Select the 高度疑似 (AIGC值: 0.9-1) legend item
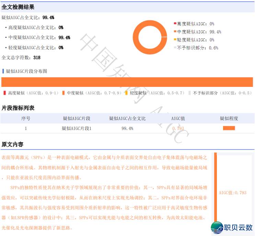Image resolution: width=255 pixels, height=236 pixels. [31, 93]
